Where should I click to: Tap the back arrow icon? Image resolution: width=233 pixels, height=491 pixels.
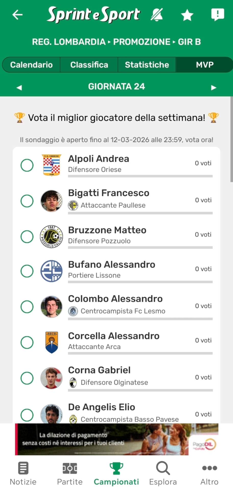click(17, 15)
